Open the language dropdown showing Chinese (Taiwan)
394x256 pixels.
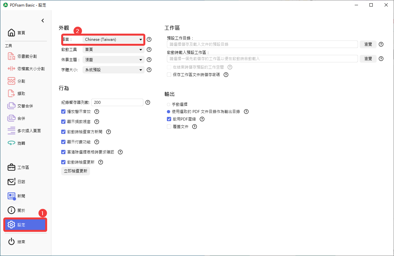(x=113, y=40)
